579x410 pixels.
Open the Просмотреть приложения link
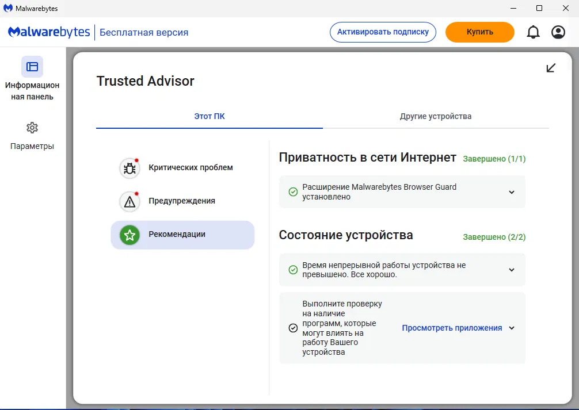pyautogui.click(x=452, y=328)
